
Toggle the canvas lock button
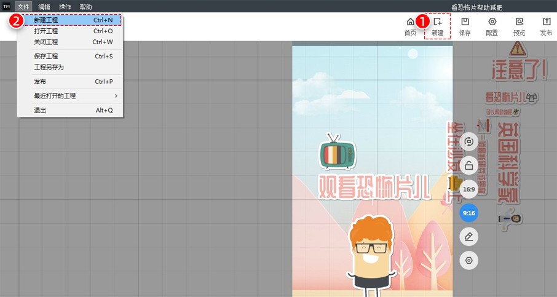click(469, 165)
